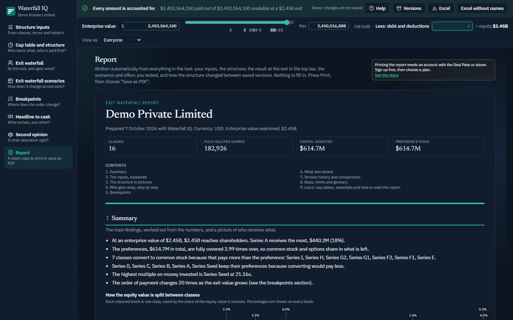
Task: Toggle the Log scale option
Action: coord(362,26)
